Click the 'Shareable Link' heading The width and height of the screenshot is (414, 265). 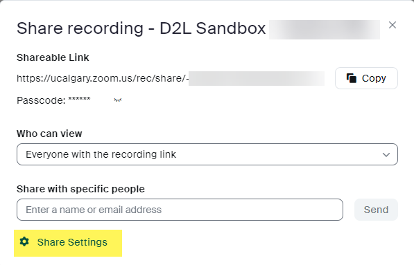click(53, 57)
